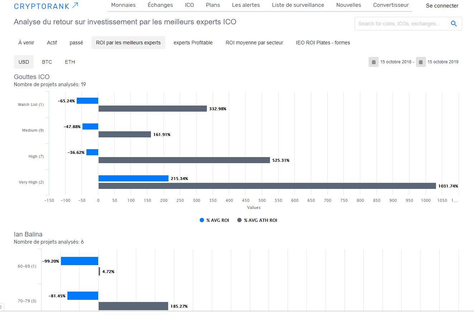
Task: Select ROI par les meilleurs experts tab
Action: (128, 43)
